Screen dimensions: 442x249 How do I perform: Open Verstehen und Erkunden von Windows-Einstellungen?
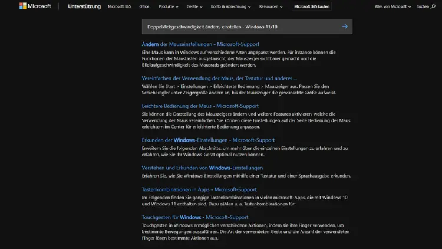click(x=202, y=168)
